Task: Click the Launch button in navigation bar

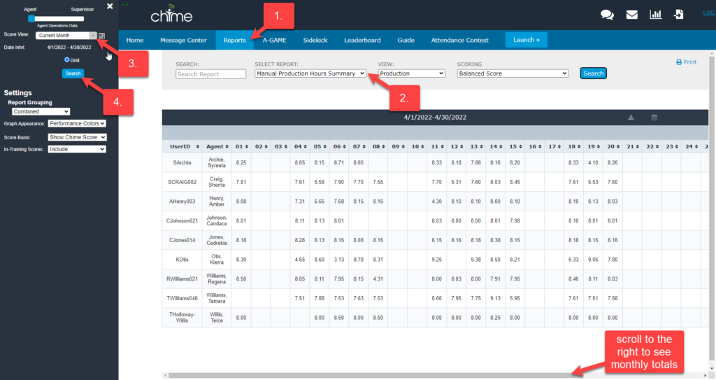Action: pos(526,40)
